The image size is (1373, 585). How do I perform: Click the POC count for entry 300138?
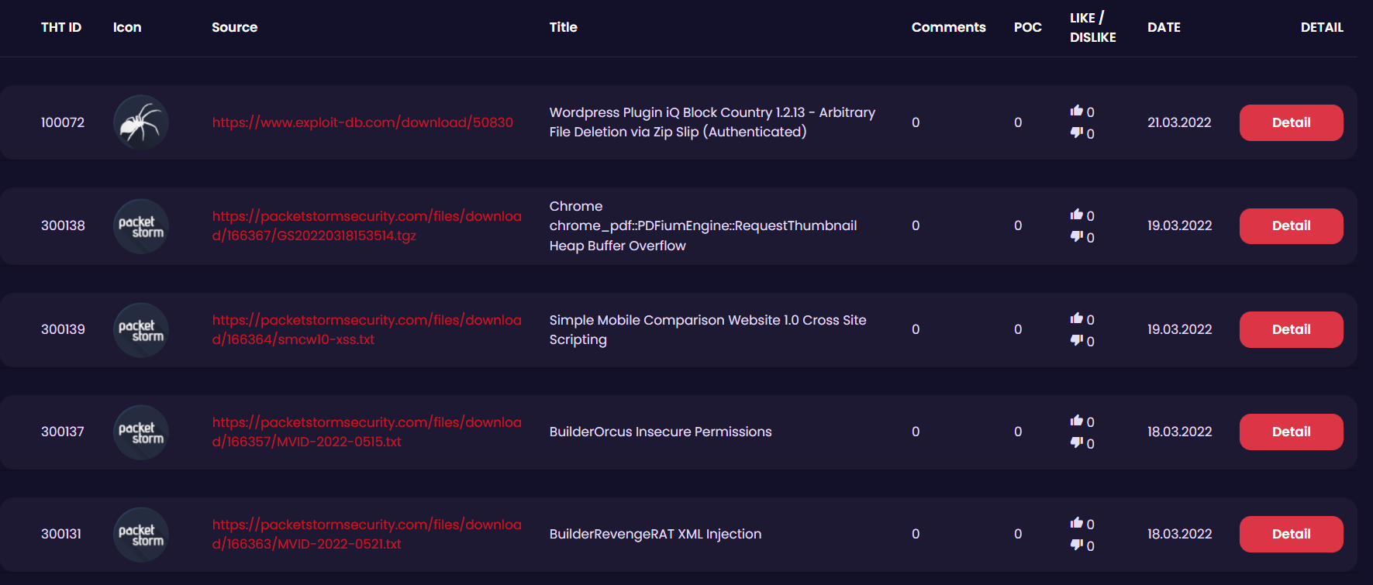point(1018,225)
